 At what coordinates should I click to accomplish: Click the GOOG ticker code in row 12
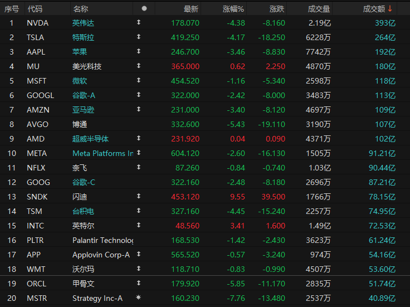point(38,182)
